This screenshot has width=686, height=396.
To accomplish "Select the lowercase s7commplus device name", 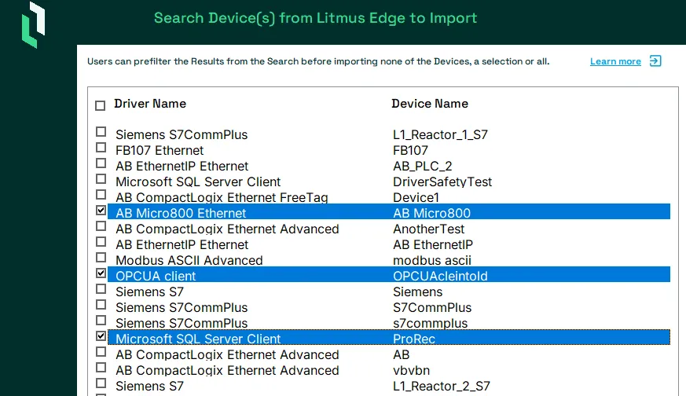I will pos(430,324).
